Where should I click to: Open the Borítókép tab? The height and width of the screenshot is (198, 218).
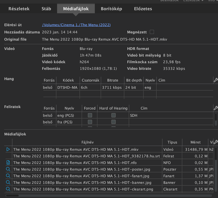pyautogui.click(x=111, y=9)
